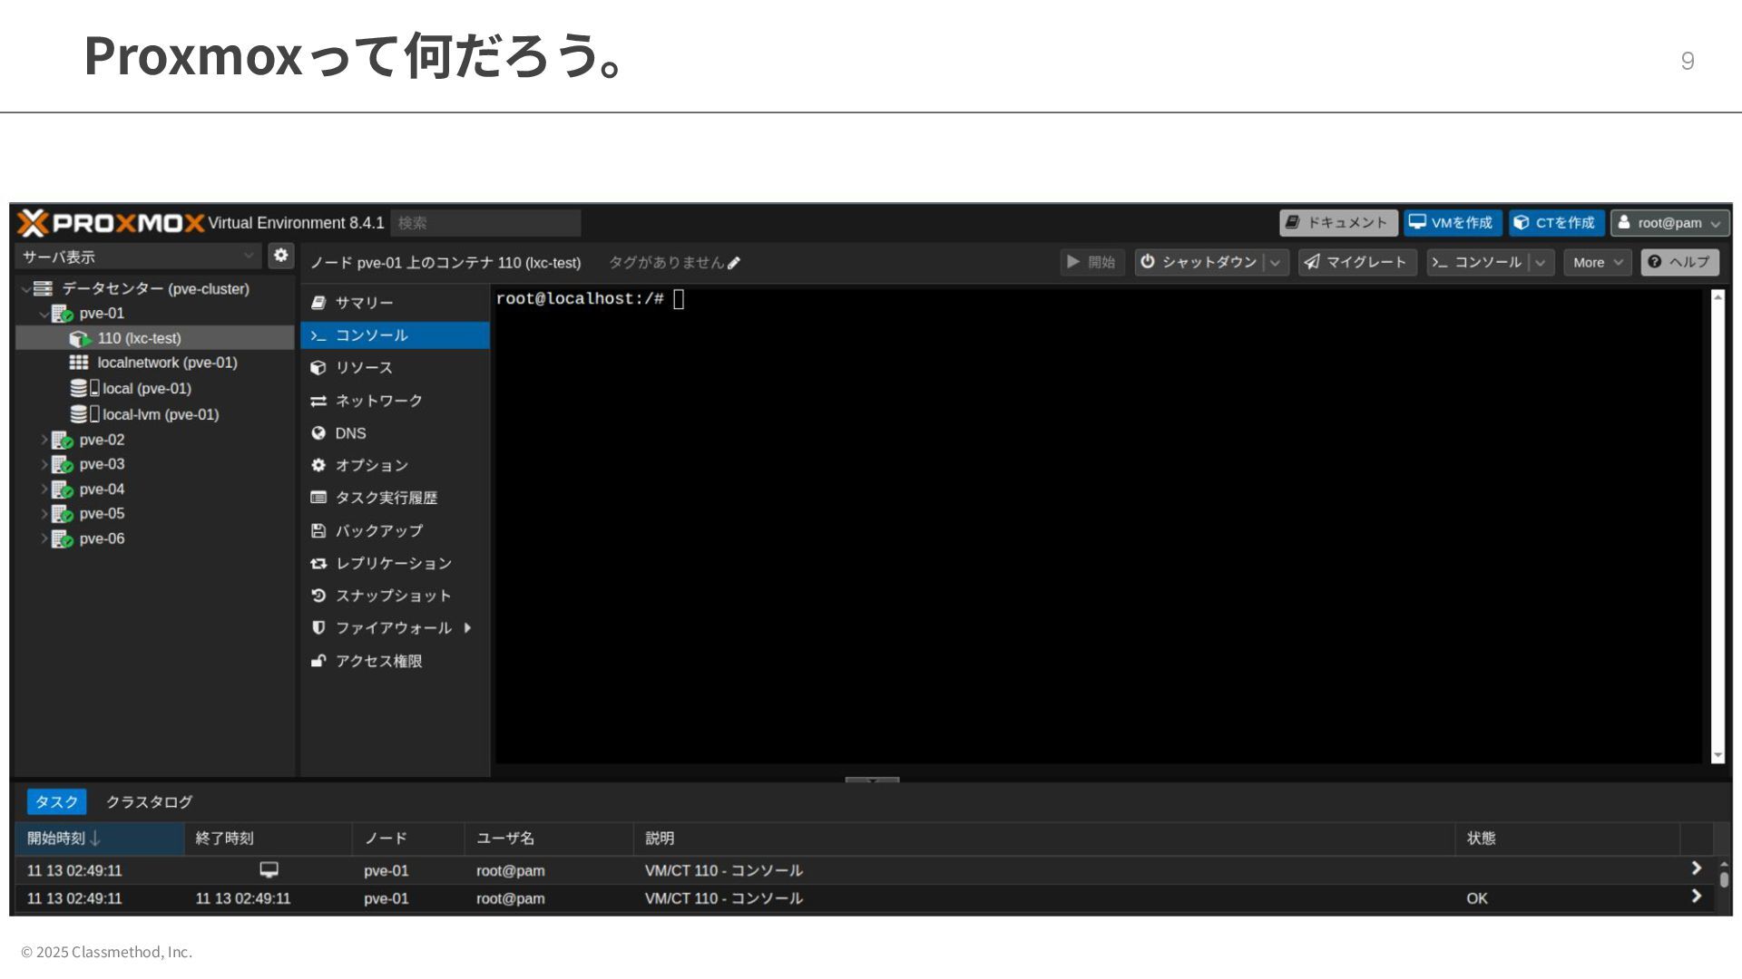The image size is (1742, 979).
Task: Click the monitor icon in first task row
Action: [x=269, y=870]
